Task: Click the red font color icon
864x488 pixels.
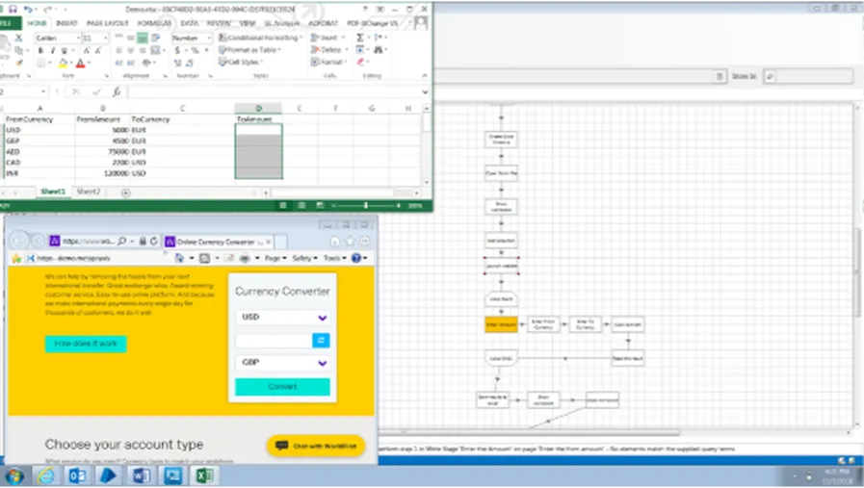Action: pos(81,64)
